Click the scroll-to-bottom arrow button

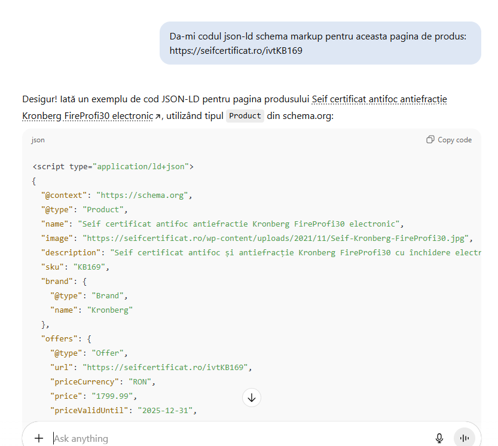(252, 398)
